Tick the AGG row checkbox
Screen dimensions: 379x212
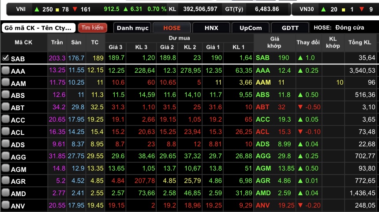point(5,156)
